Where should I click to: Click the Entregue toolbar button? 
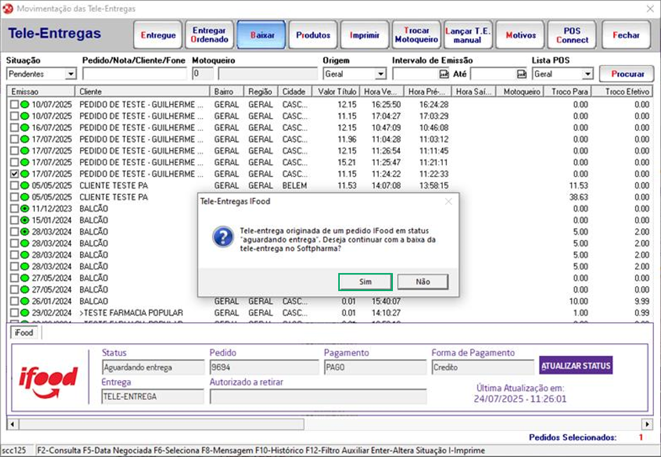(158, 35)
